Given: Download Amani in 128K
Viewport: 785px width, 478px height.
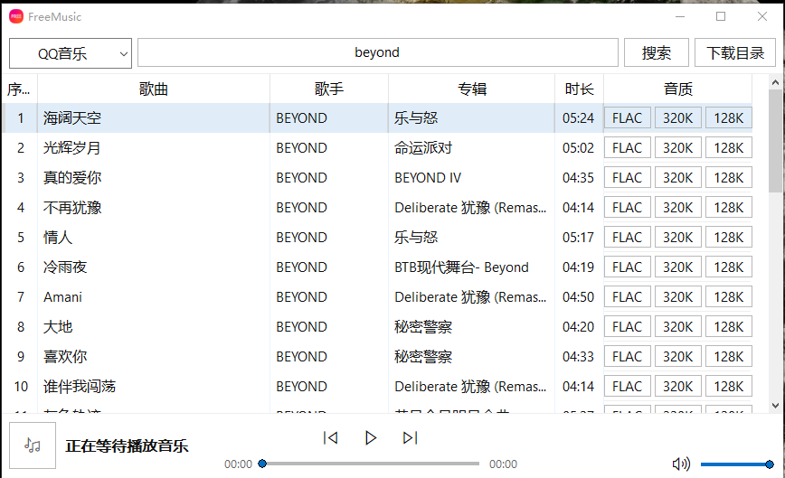Looking at the screenshot, I should point(728,297).
